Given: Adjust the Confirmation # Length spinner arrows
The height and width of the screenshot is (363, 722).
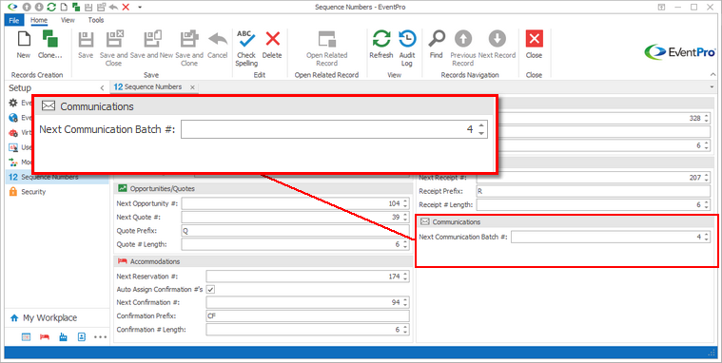Looking at the screenshot, I should tap(405, 330).
